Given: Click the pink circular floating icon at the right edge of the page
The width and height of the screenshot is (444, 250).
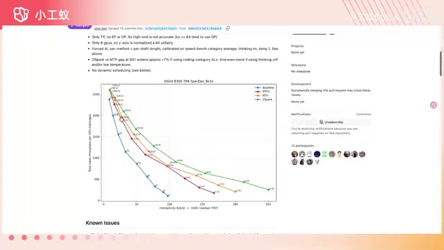Looking at the screenshot, I should point(434,105).
